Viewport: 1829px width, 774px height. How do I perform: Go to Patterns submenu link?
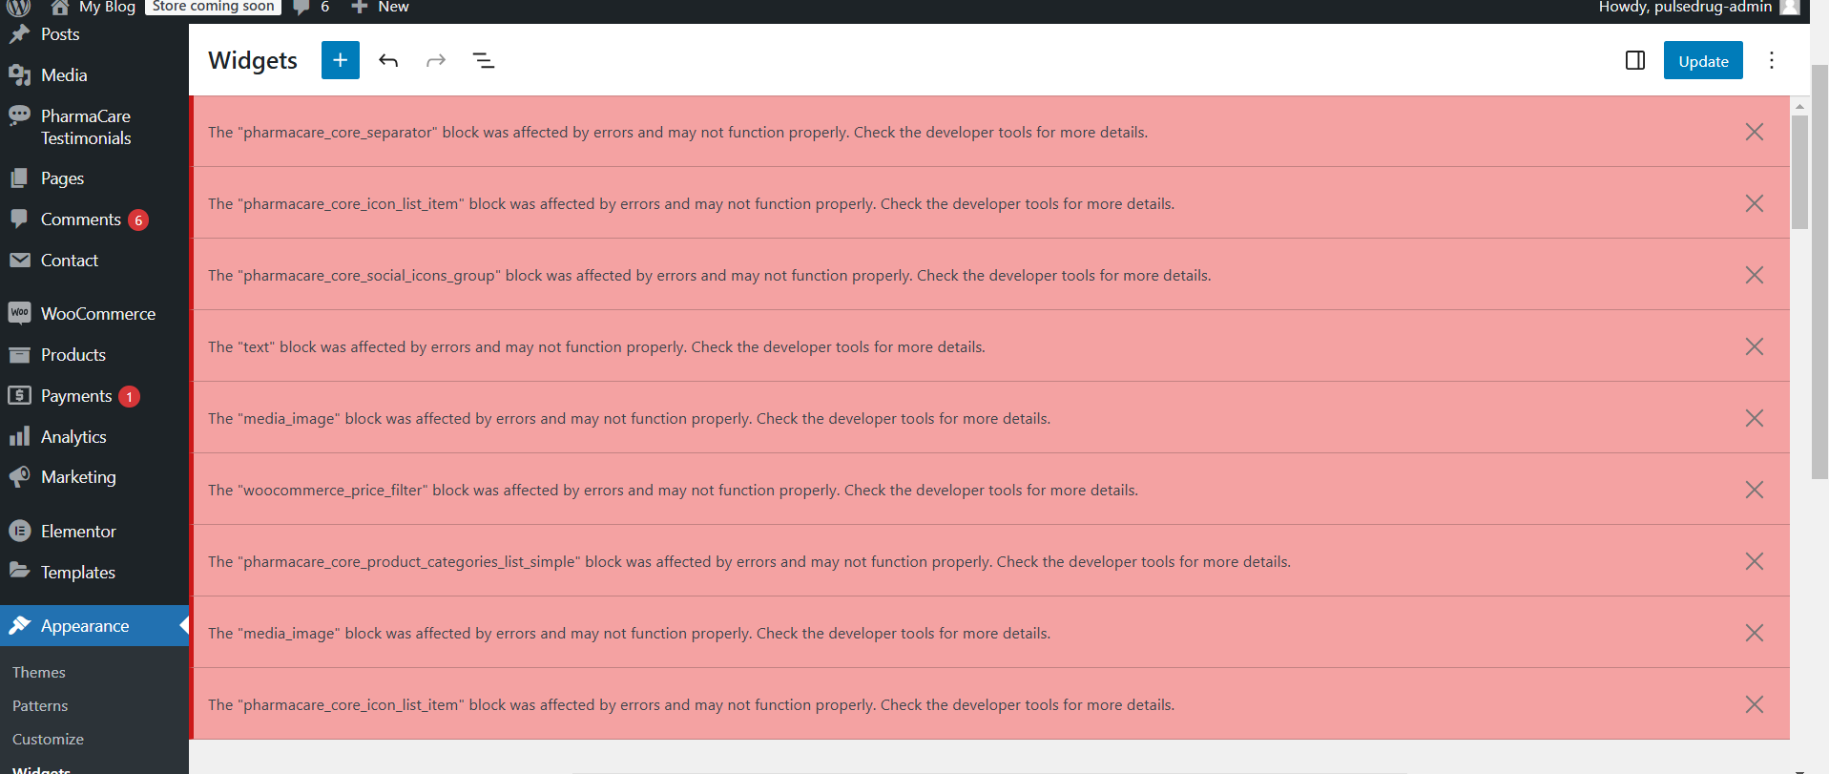point(40,706)
